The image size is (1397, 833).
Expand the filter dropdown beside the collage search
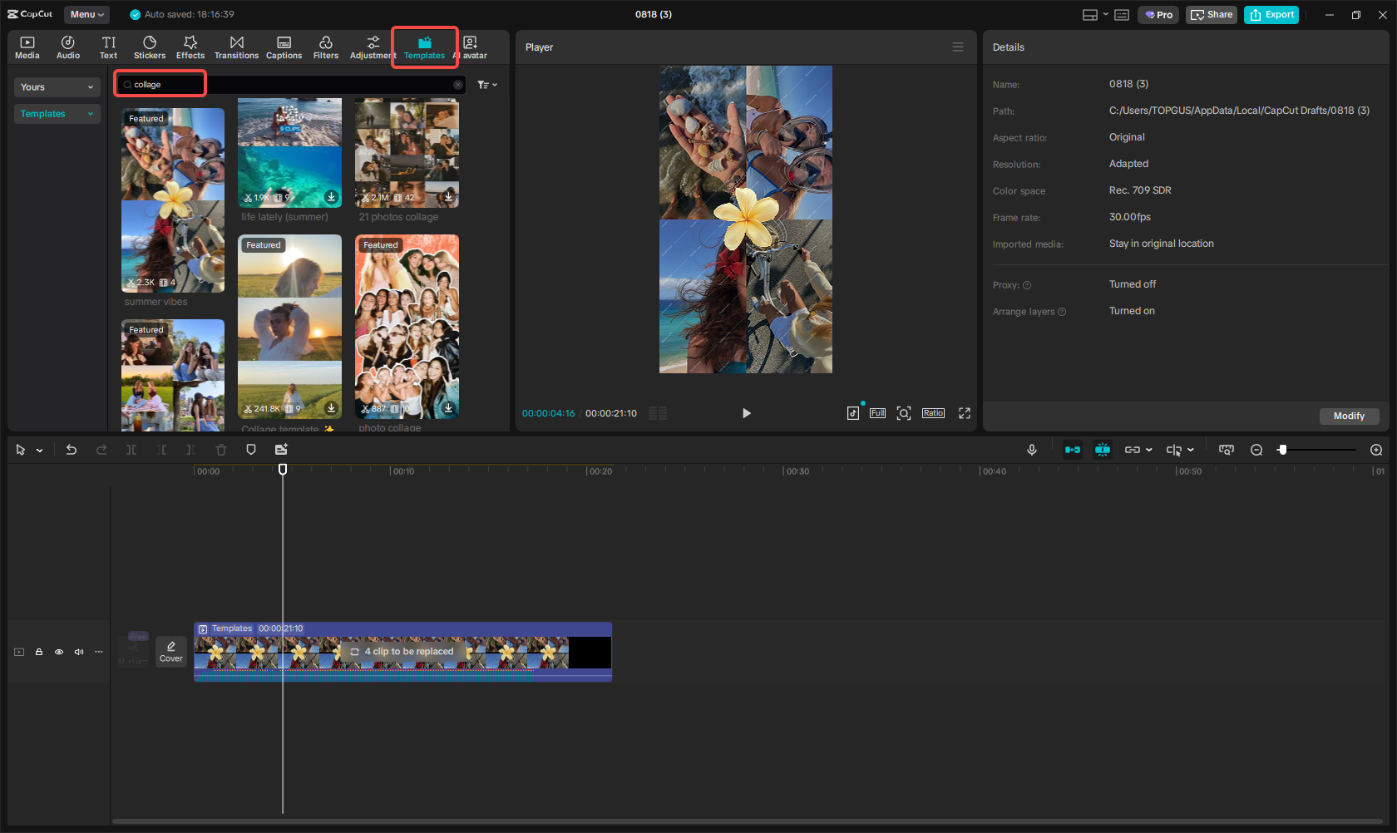pyautogui.click(x=486, y=84)
